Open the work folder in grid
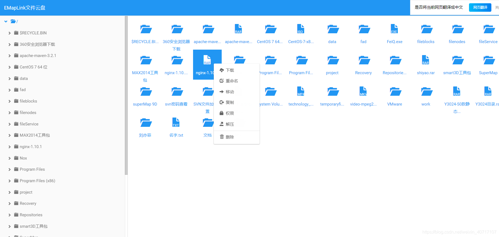This screenshot has width=499, height=237. (x=427, y=91)
